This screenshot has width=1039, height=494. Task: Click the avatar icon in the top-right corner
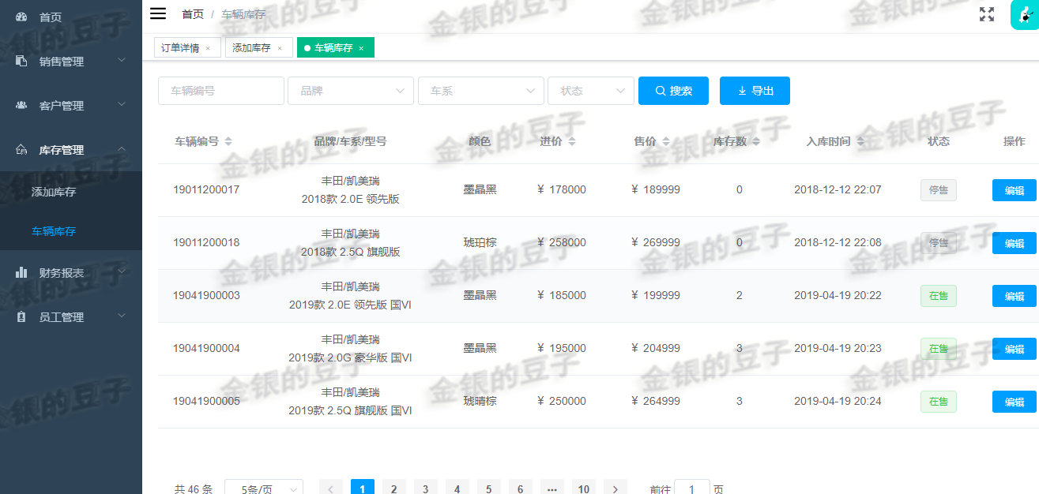(x=1026, y=14)
